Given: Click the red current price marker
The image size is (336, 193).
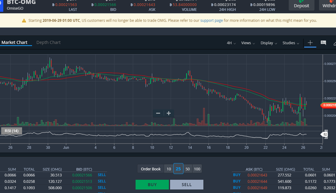Looking at the screenshot, I should tap(328, 105).
